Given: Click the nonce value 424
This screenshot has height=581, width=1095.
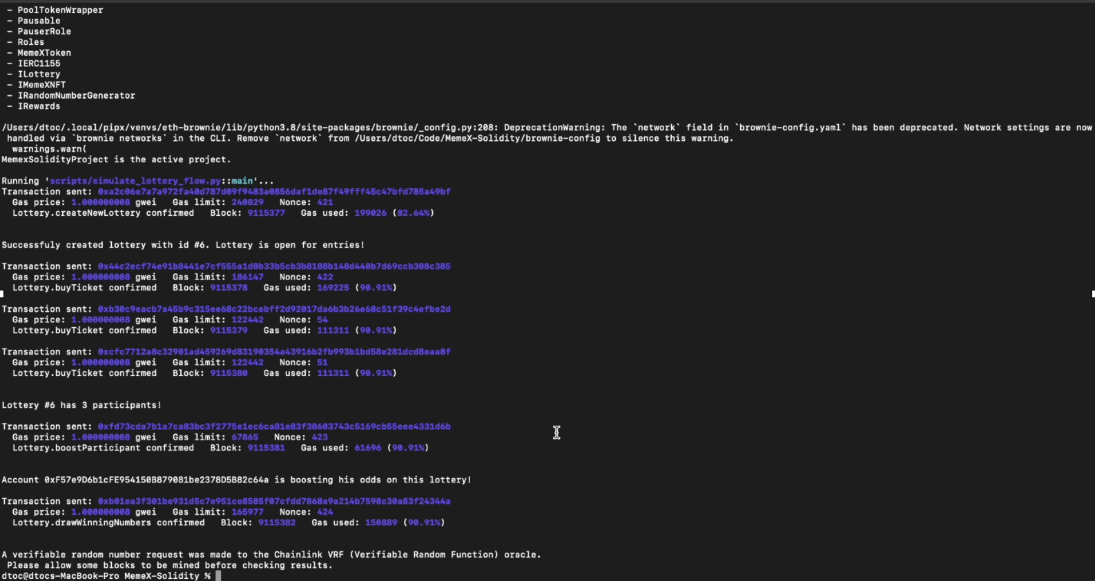Looking at the screenshot, I should pos(325,512).
